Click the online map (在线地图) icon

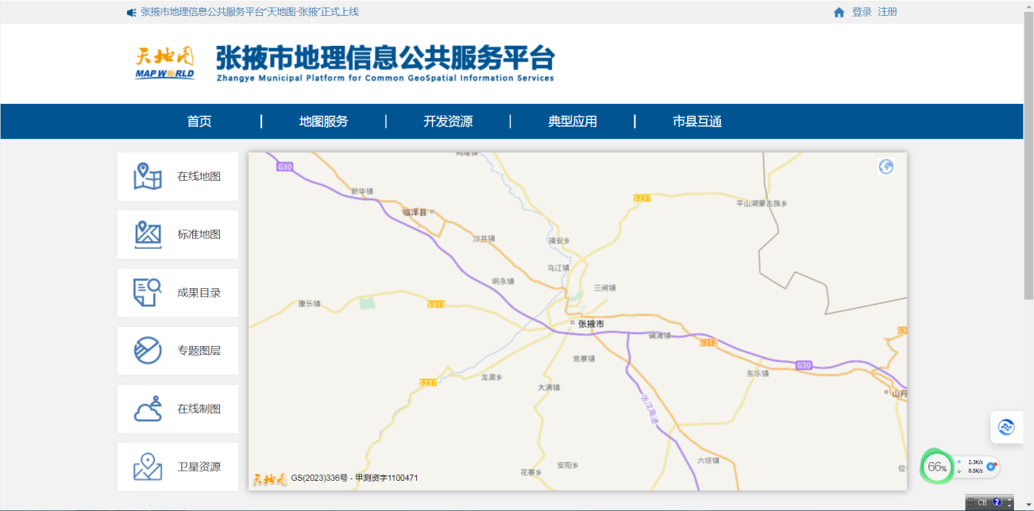[x=148, y=176]
